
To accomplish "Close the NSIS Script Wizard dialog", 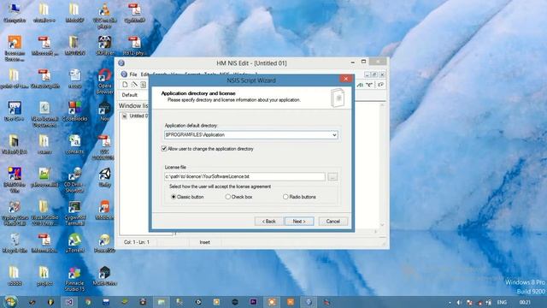I will click(x=345, y=79).
